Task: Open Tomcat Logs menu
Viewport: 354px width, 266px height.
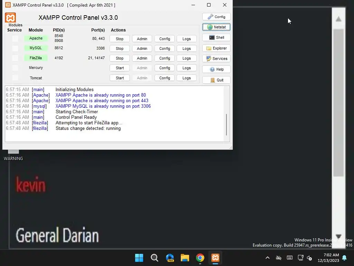Action: pyautogui.click(x=186, y=78)
